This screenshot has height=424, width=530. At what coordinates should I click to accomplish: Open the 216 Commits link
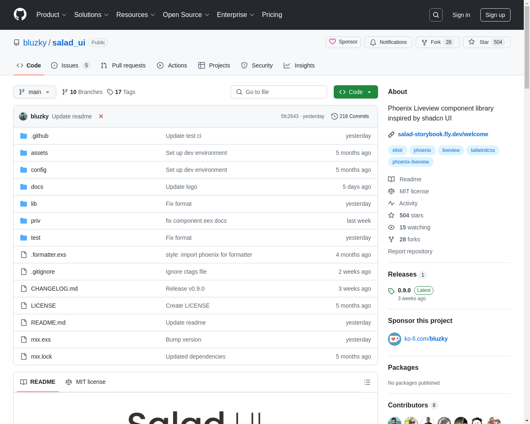click(350, 116)
